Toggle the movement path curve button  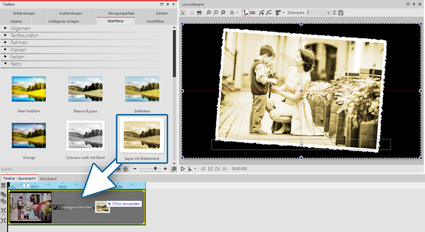[245, 13]
